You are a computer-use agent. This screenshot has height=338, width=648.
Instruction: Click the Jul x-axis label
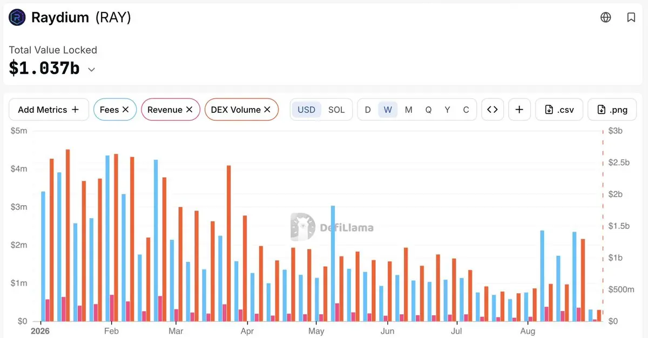(457, 330)
